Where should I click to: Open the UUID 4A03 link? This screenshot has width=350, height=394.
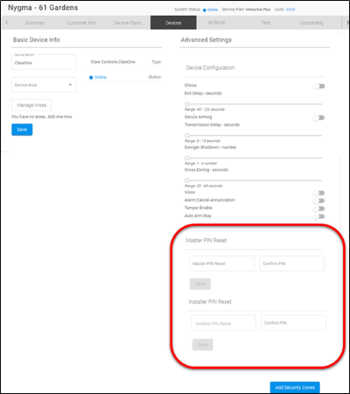290,9
